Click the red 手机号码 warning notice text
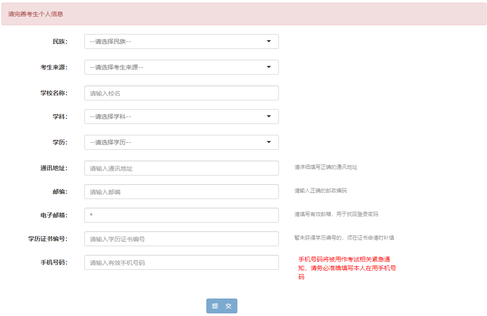Viewport: 487px width, 316px height. [x=347, y=268]
